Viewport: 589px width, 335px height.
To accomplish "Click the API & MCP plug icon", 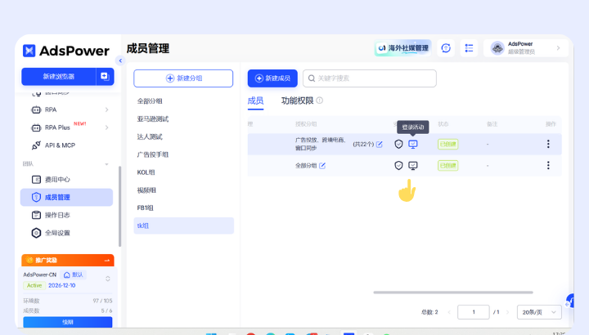I will (36, 145).
